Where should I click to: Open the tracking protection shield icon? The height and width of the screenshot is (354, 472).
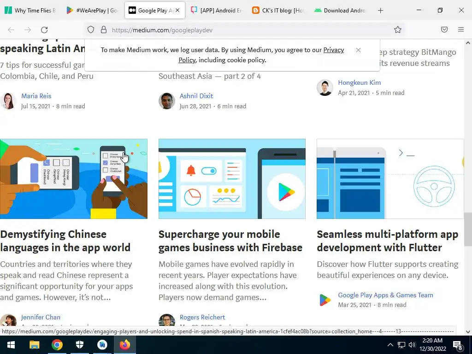[91, 30]
